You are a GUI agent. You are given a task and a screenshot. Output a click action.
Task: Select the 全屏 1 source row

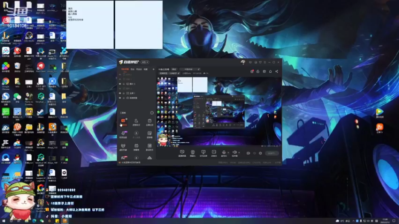(137, 93)
